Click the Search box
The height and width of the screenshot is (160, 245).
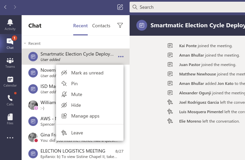(187, 7)
